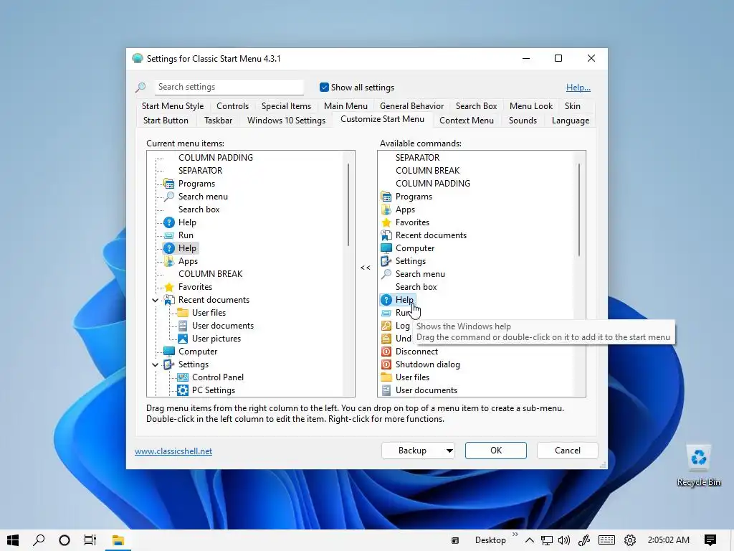This screenshot has width=734, height=551.
Task: Select Search box in Available commands
Action: 416,287
